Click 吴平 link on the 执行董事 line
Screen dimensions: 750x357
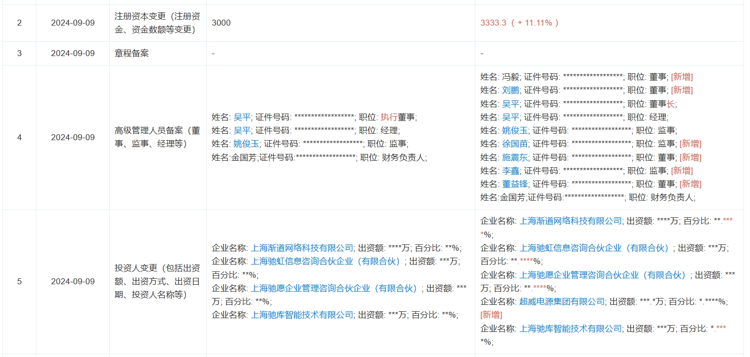(x=242, y=117)
